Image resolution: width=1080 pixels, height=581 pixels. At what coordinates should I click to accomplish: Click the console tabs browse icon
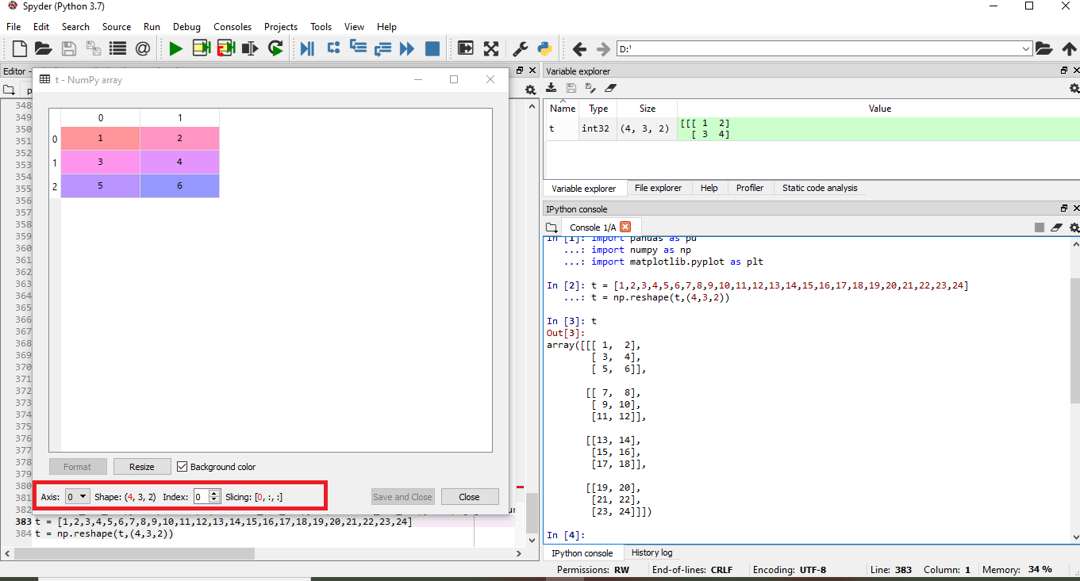pos(552,227)
